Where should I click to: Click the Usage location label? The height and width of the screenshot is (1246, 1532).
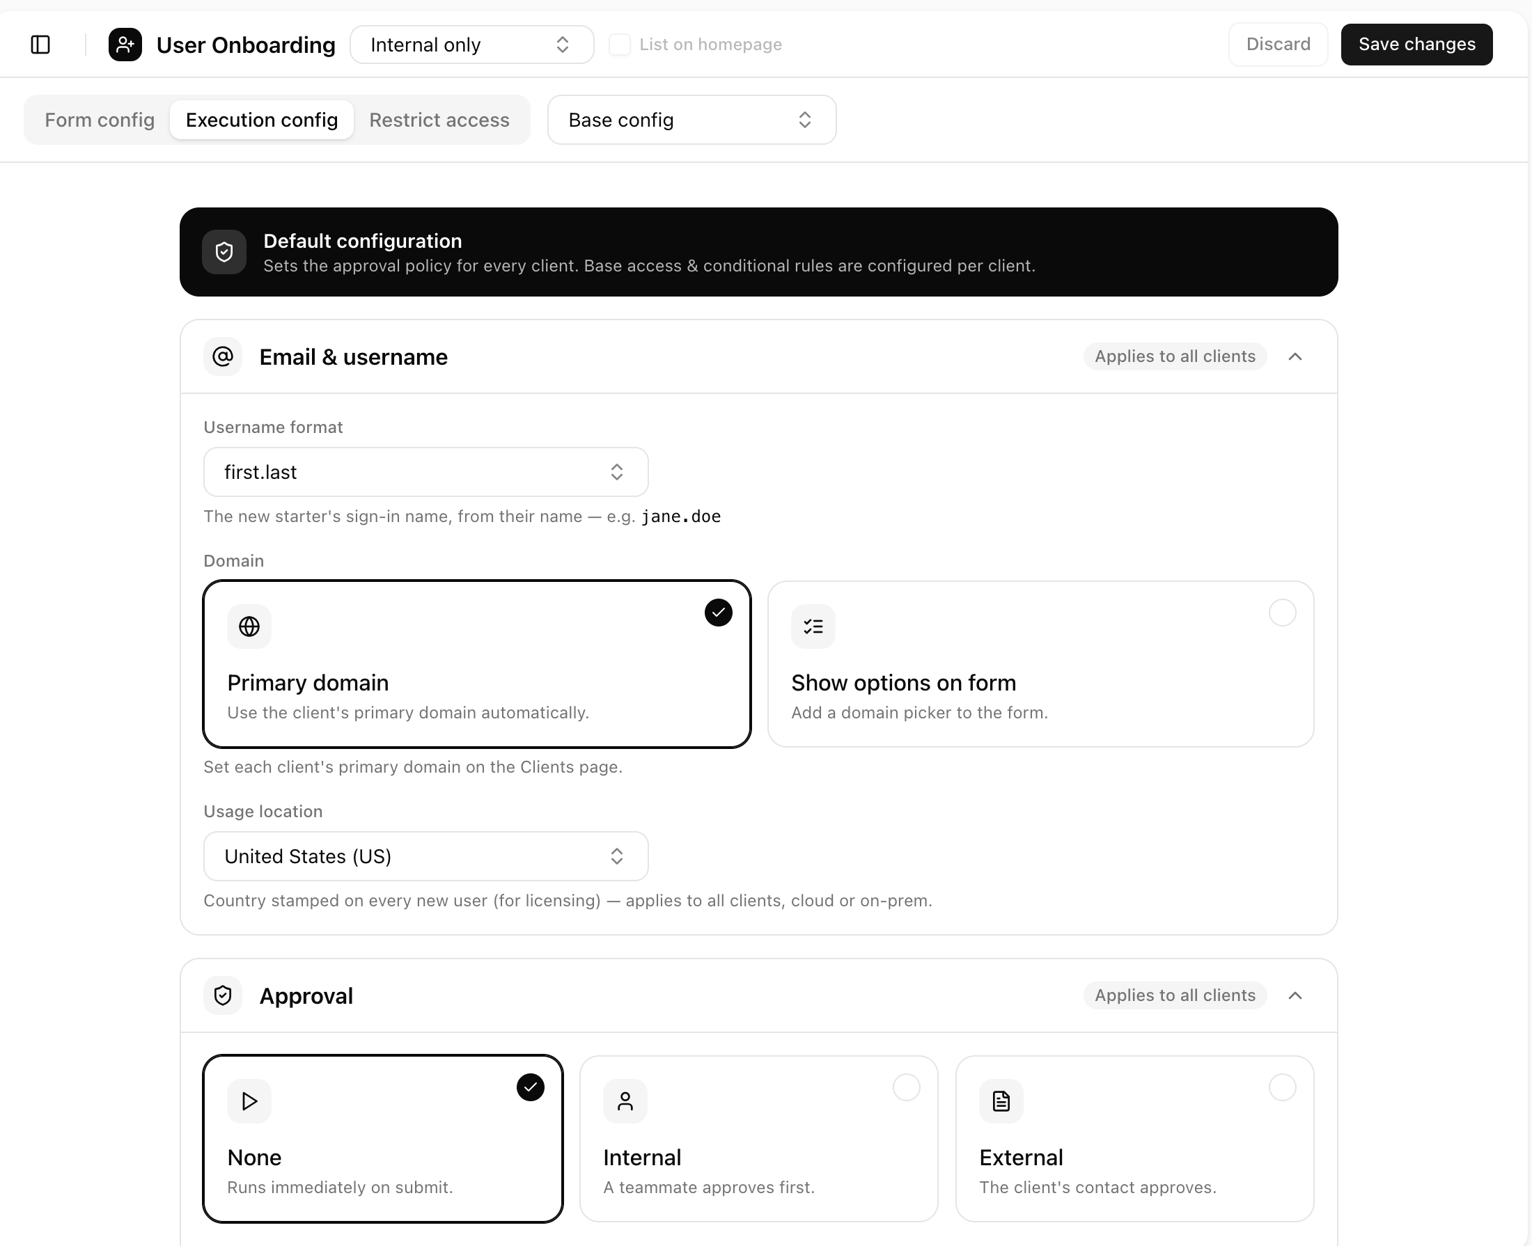[263, 812]
